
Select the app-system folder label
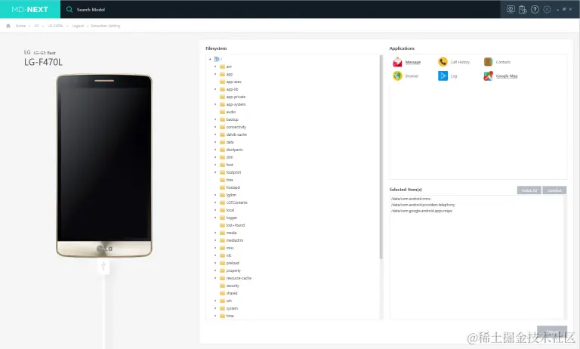[236, 104]
